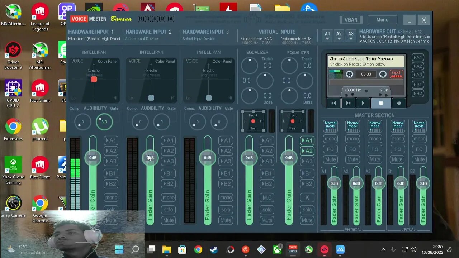The width and height of the screenshot is (459, 258).
Task: Solo the Hardware Input 2 strip
Action: click(168, 210)
